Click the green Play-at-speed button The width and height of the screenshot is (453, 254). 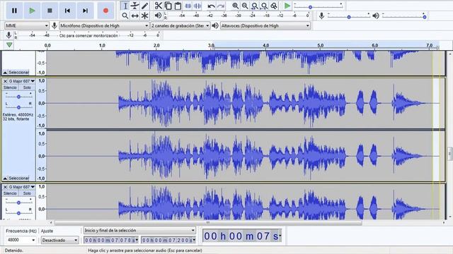tap(287, 6)
